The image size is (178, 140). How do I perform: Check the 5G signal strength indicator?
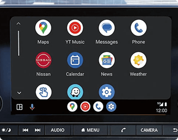point(160,104)
